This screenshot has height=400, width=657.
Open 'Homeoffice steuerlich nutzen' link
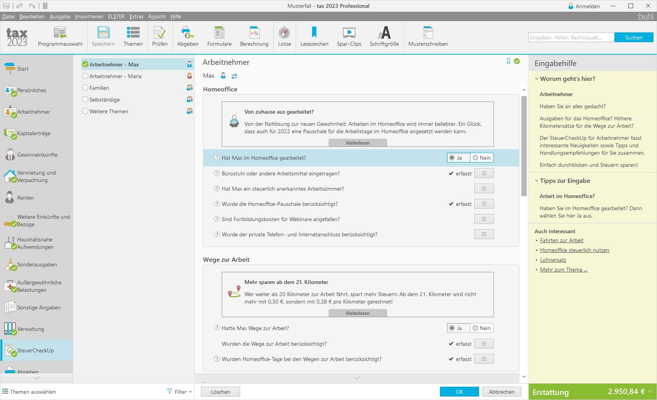coord(574,250)
